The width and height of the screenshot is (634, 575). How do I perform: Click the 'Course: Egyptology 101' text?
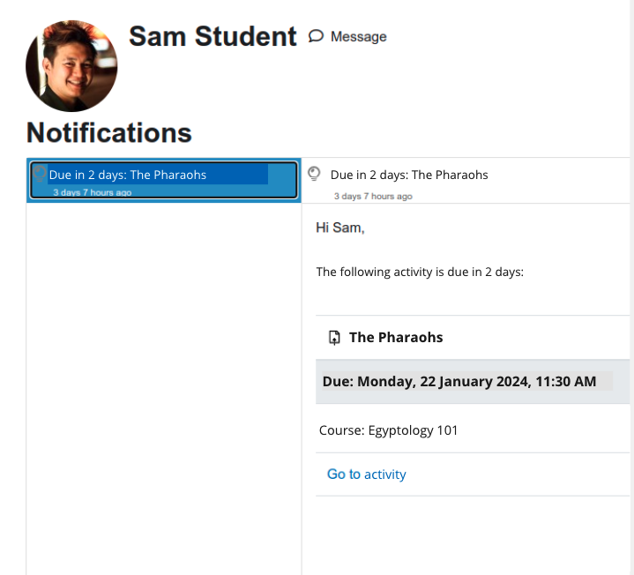point(388,430)
